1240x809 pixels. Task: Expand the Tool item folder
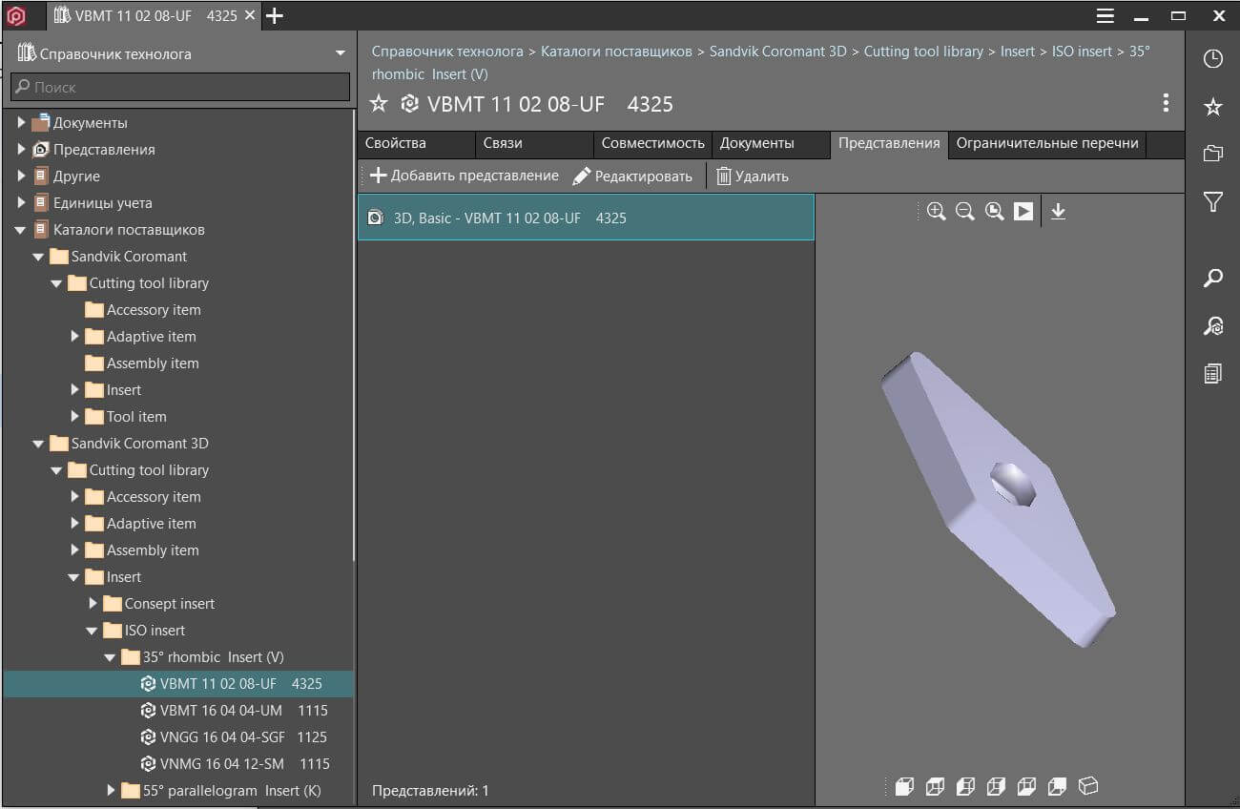[74, 417]
